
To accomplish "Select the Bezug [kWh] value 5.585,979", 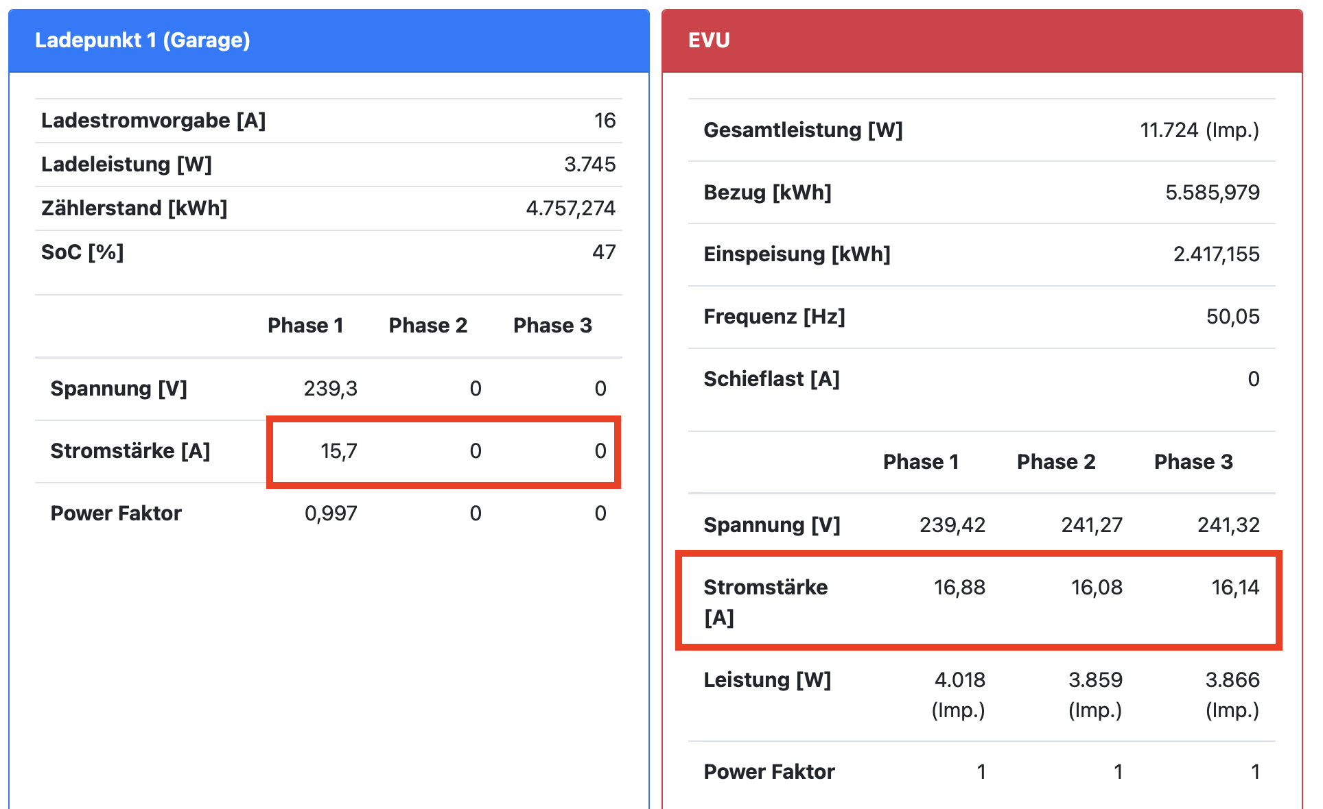I will coord(1212,193).
